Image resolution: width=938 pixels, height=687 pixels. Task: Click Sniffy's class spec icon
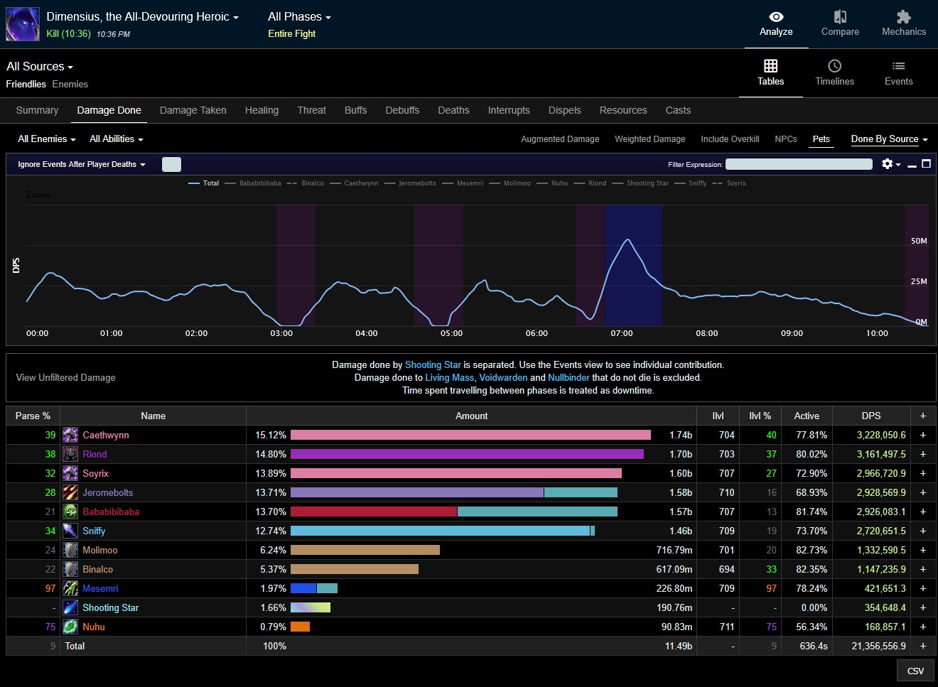tap(70, 531)
